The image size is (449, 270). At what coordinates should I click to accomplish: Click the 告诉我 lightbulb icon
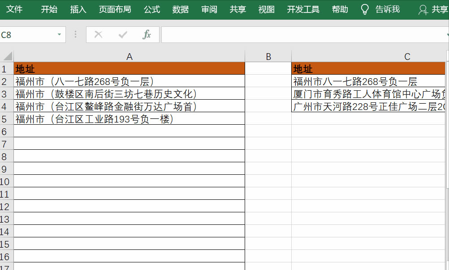(364, 9)
